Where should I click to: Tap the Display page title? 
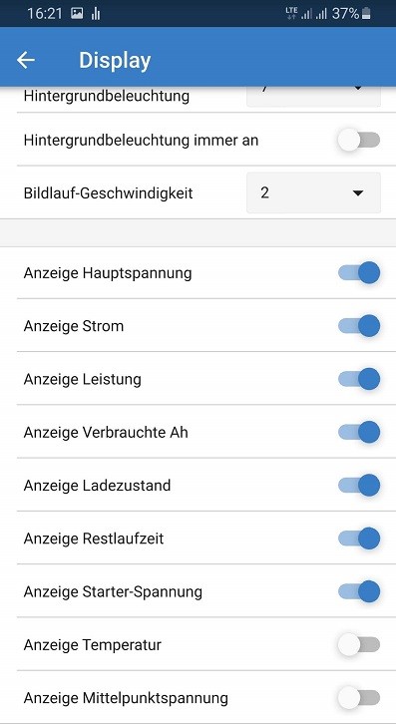pyautogui.click(x=115, y=61)
